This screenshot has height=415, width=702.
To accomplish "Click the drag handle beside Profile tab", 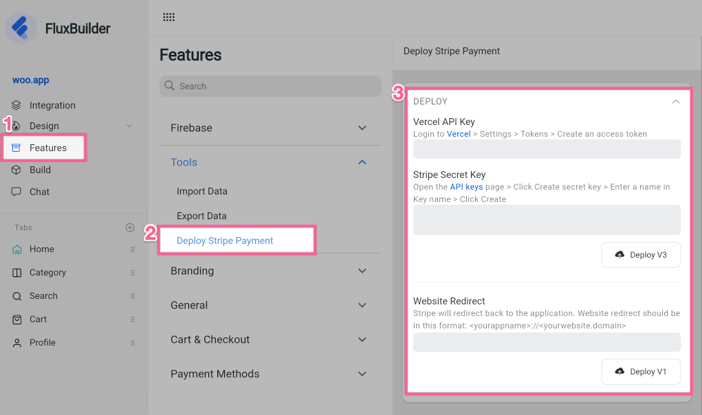I will click(133, 343).
